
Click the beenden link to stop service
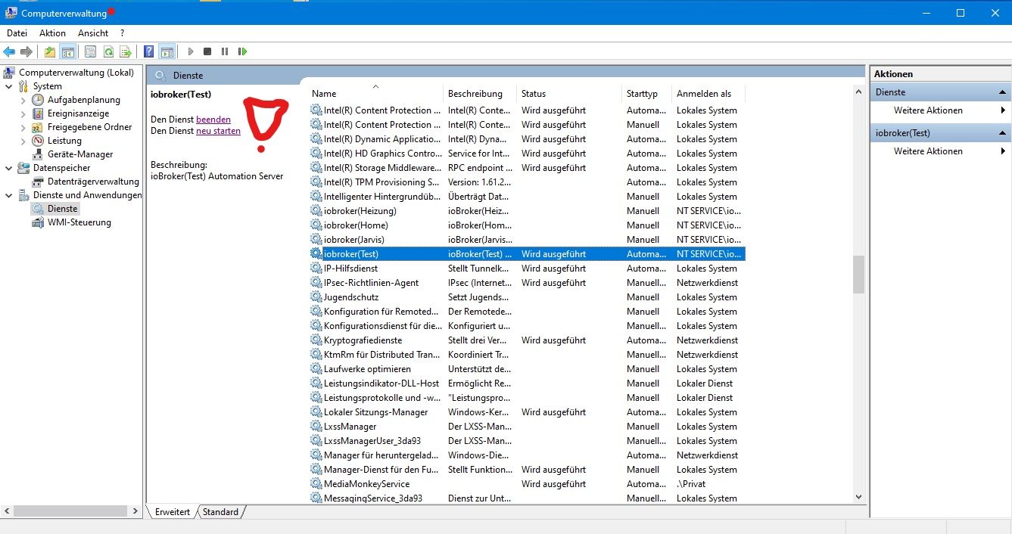213,120
